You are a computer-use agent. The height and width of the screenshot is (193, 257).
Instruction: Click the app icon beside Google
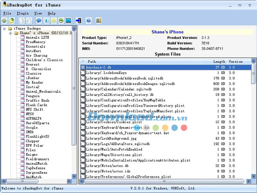pos(23,128)
